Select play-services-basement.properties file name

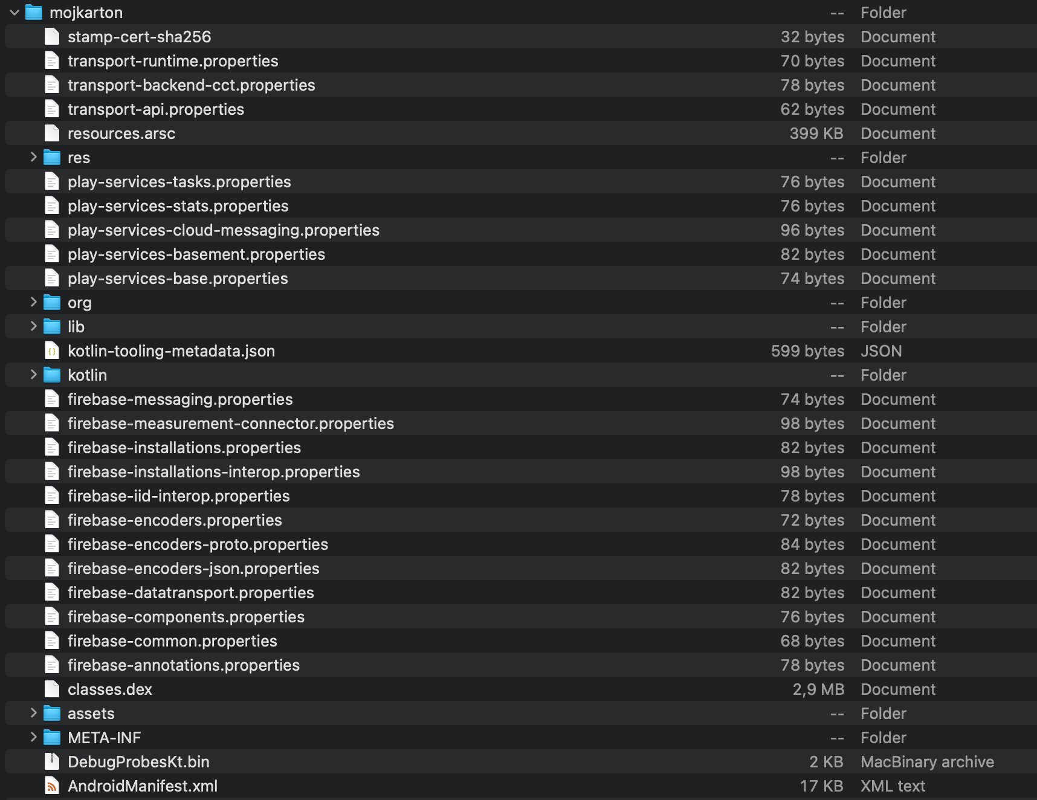point(196,254)
